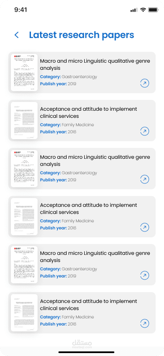Tap the home indicator bar at the bottom

[86, 352]
